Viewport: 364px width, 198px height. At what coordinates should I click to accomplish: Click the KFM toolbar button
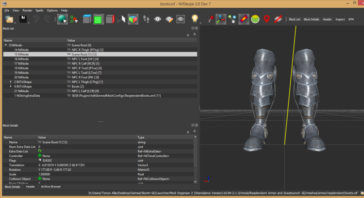pyautogui.click(x=351, y=19)
